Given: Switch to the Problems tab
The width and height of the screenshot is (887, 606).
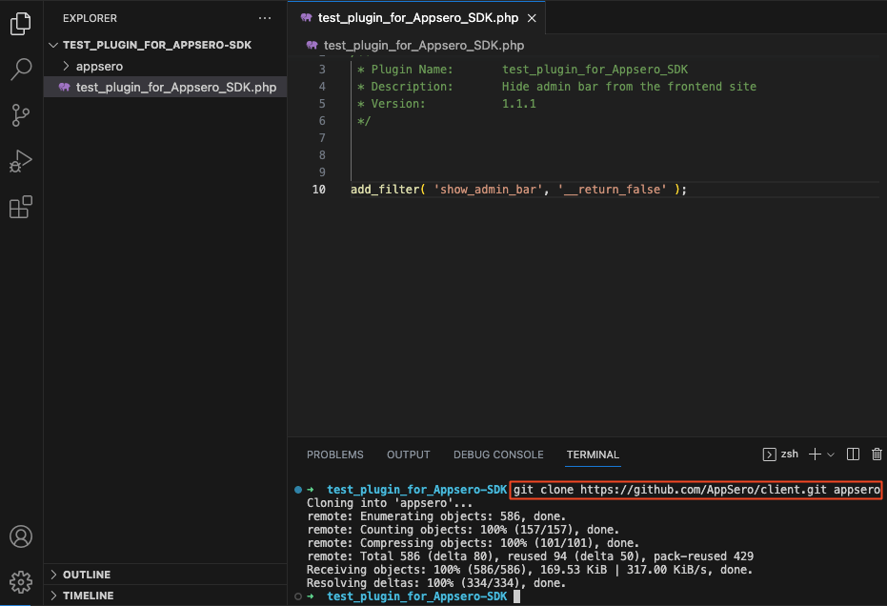Looking at the screenshot, I should pyautogui.click(x=335, y=454).
